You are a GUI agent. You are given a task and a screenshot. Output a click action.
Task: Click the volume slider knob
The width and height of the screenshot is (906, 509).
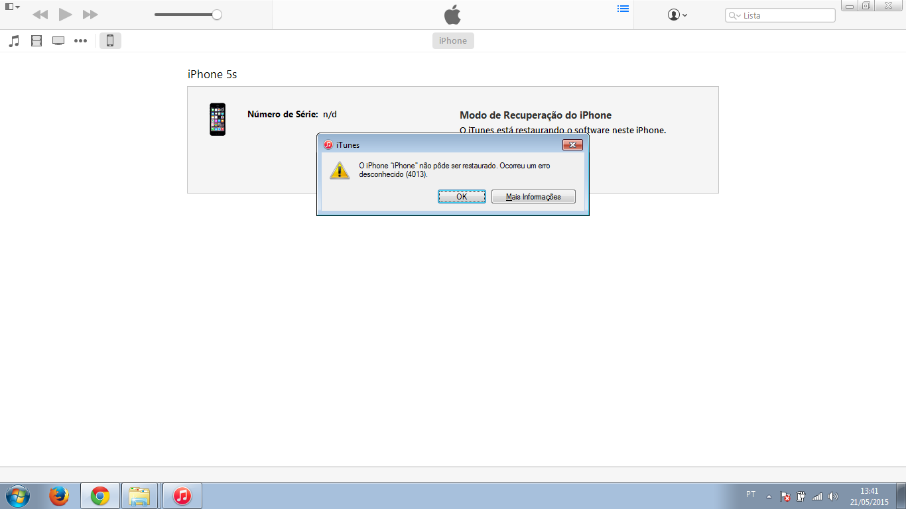[217, 15]
